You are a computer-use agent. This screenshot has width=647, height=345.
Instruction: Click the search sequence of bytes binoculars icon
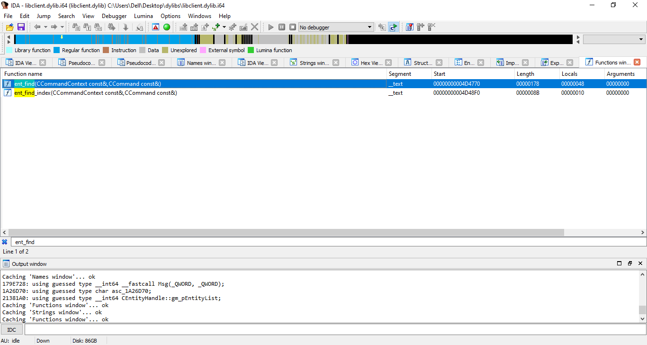(76, 27)
